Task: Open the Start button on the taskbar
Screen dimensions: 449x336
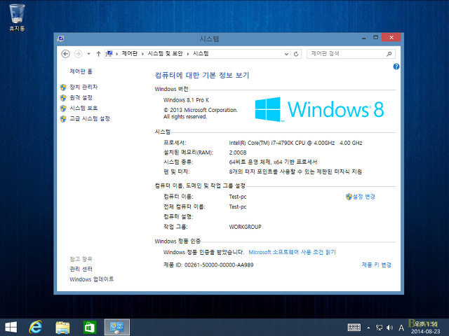Action: tap(11, 328)
